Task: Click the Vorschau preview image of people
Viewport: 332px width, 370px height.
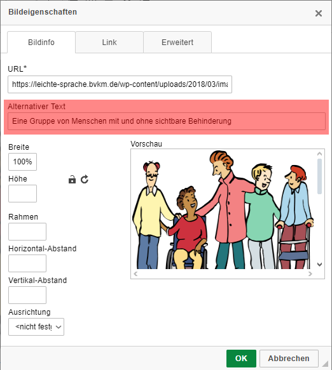Action: pyautogui.click(x=223, y=209)
